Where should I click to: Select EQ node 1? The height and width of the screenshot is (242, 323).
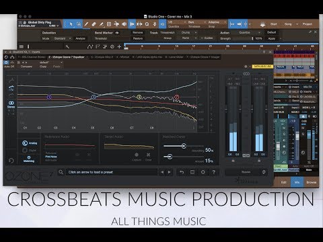pyautogui.click(x=49, y=97)
